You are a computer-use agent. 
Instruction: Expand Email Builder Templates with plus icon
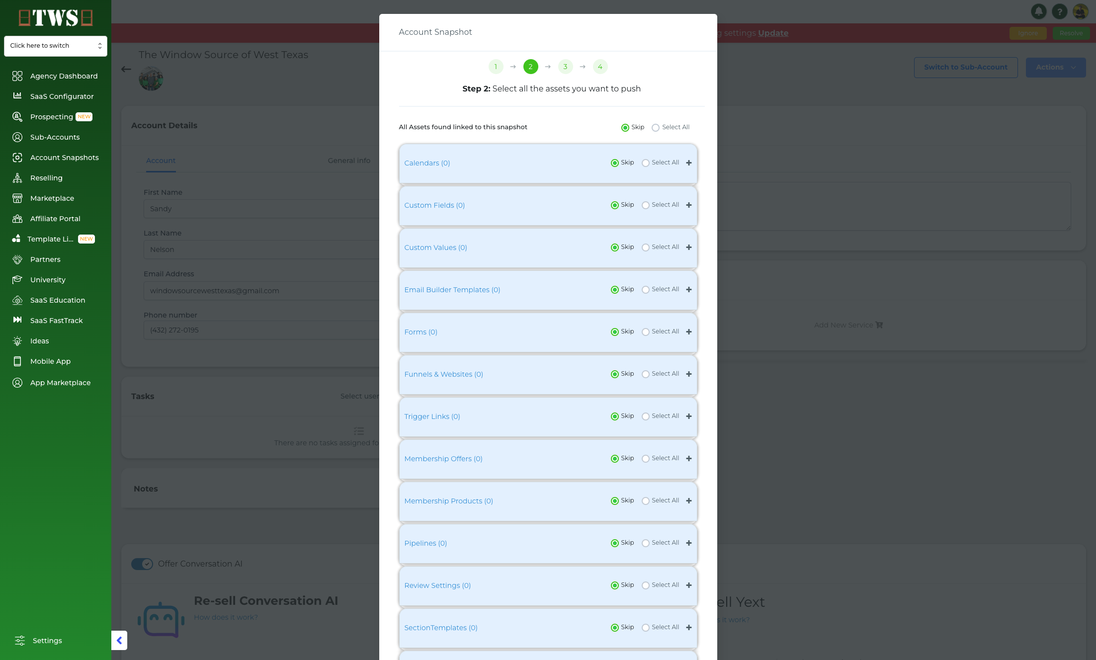(689, 290)
